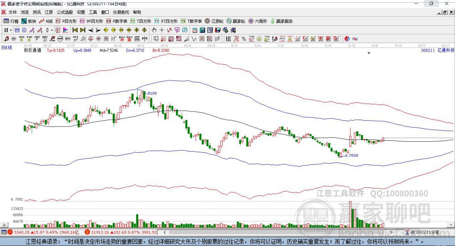The image size is (455, 246).
Task: Open the 江恩轮 wheel tool
Action: 214,21
